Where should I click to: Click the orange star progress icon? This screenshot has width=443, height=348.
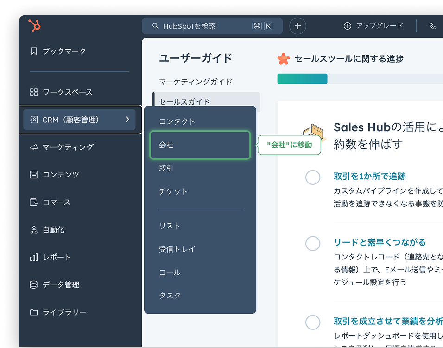284,59
